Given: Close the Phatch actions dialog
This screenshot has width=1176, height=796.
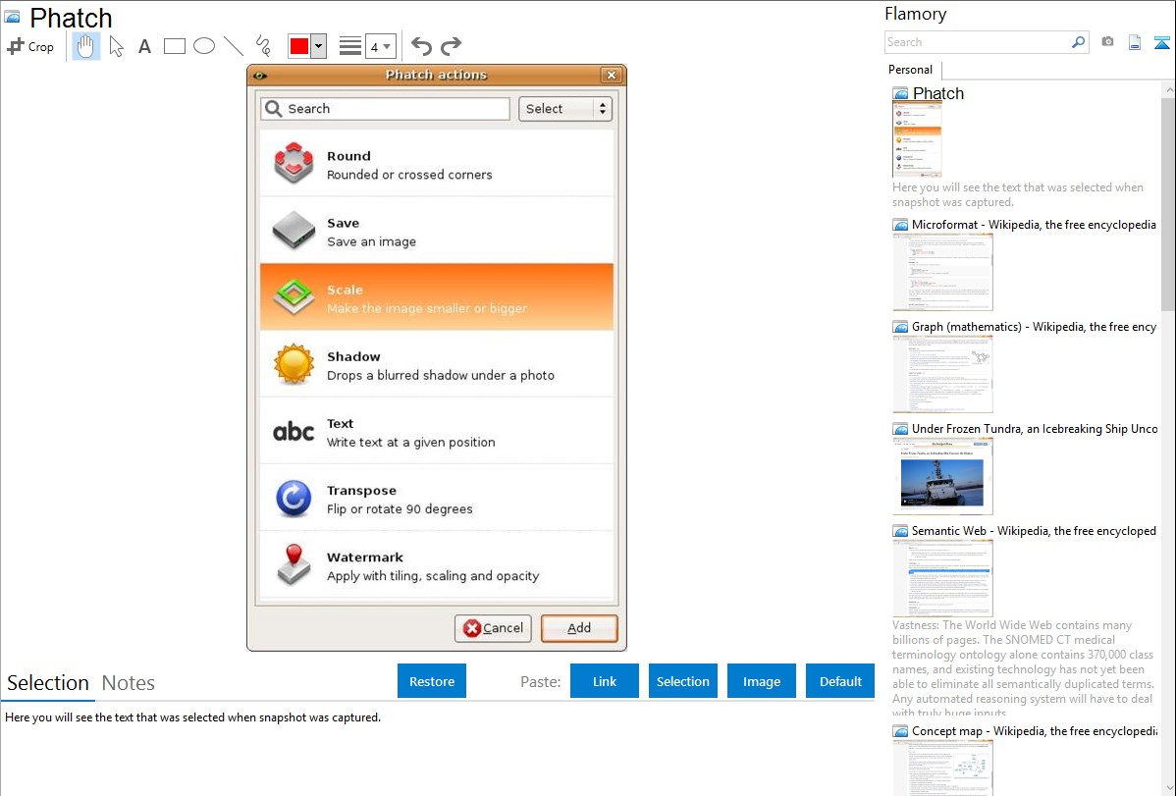Looking at the screenshot, I should tap(612, 75).
